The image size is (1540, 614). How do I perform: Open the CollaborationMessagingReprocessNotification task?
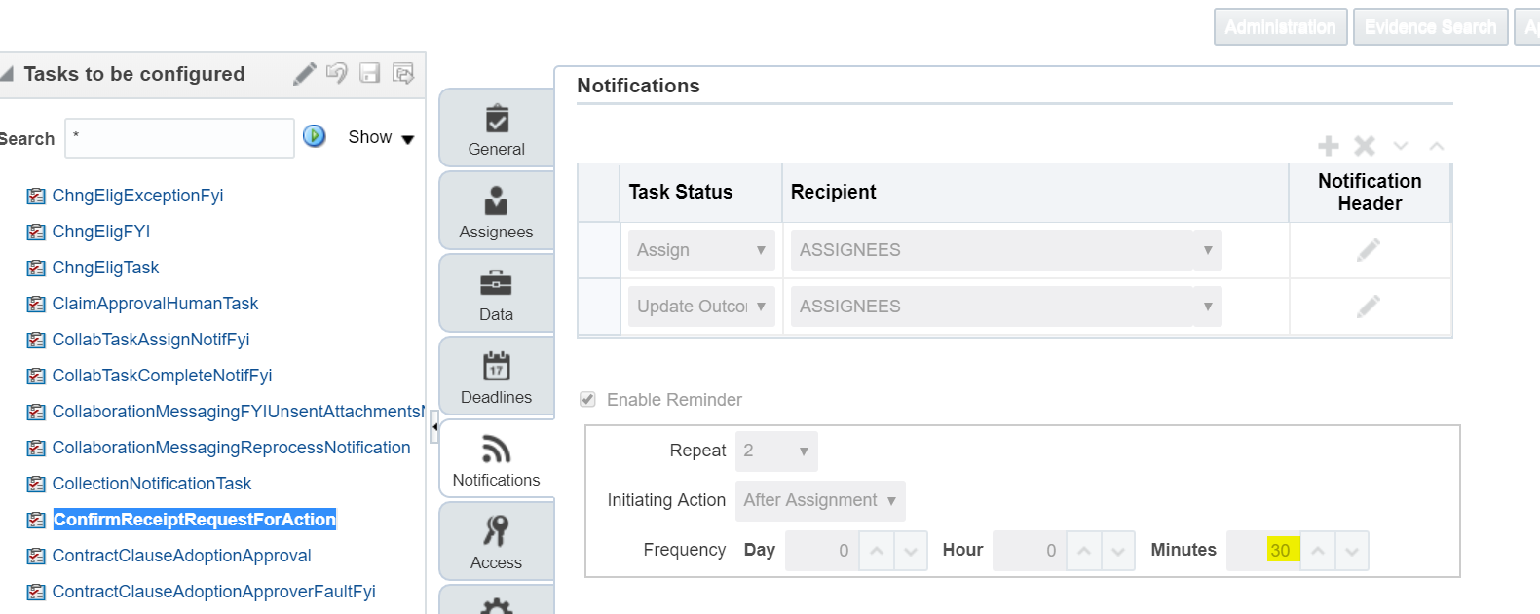click(x=232, y=448)
